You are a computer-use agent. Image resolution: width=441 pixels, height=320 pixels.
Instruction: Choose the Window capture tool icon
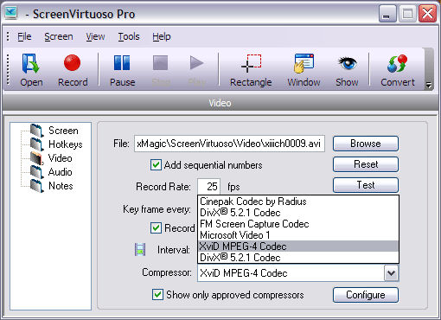pos(304,63)
